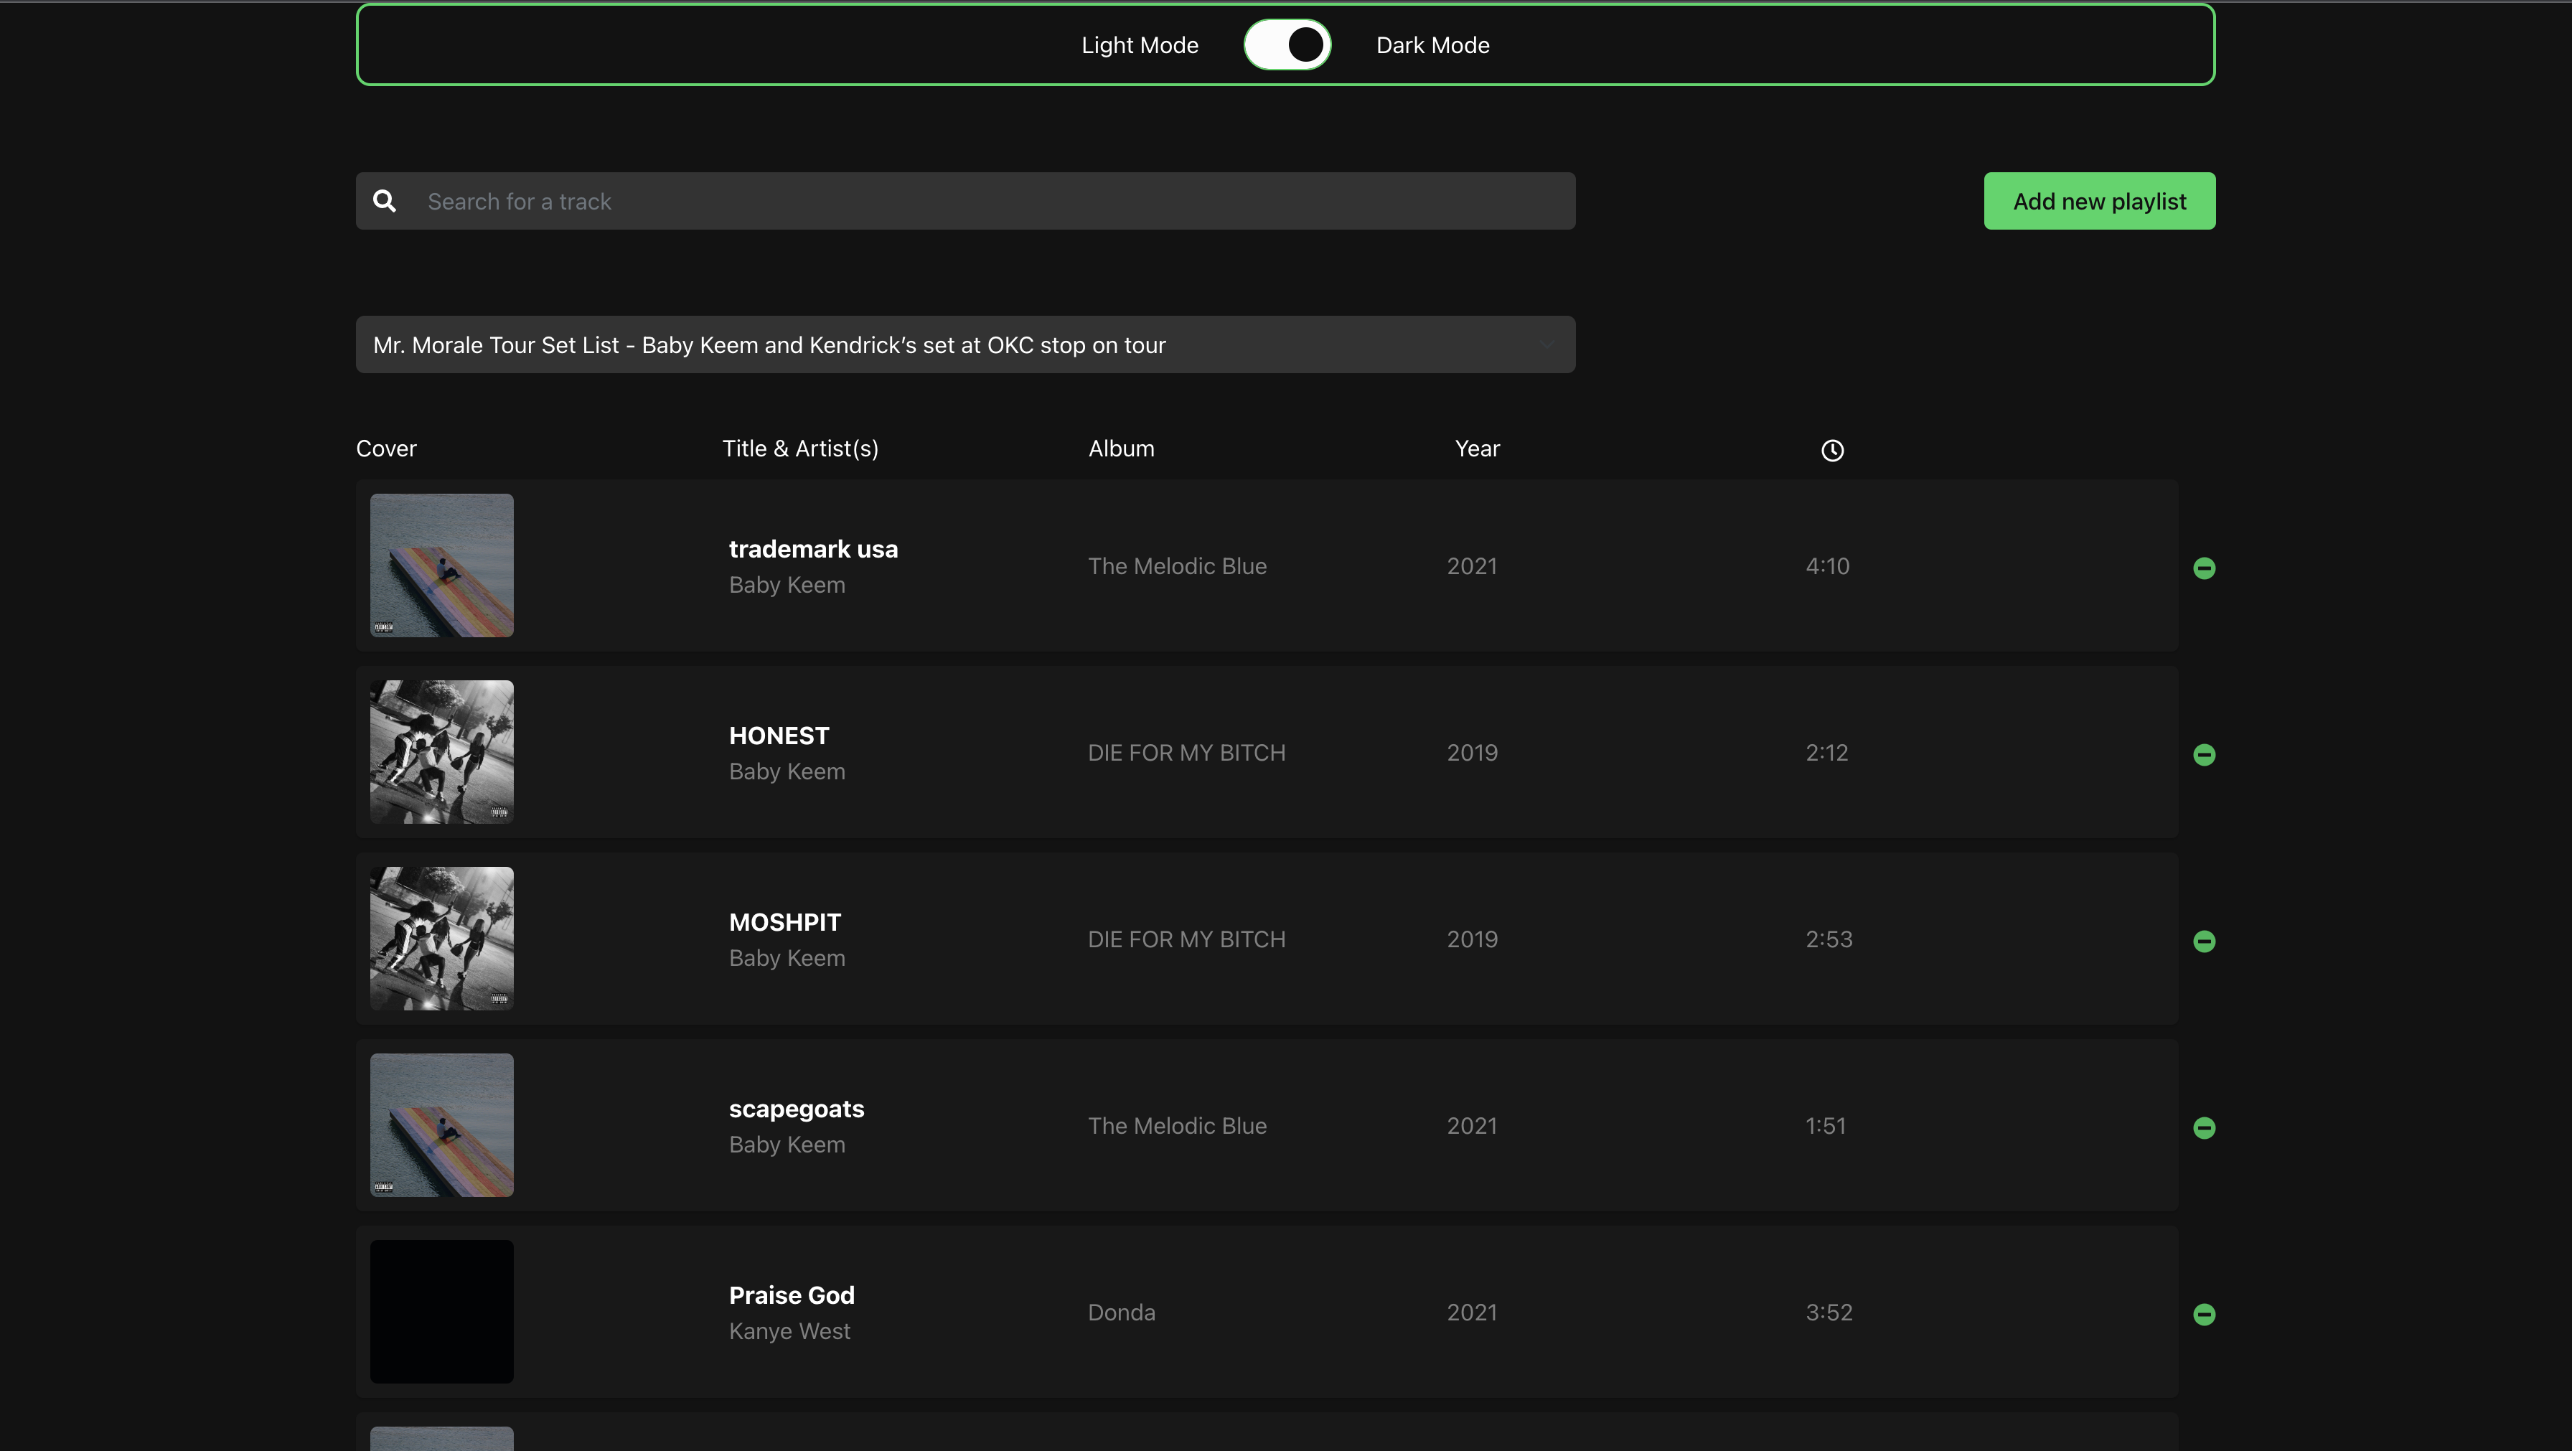Viewport: 2572px width, 1451px height.
Task: Remove Praise God track via minus icon
Action: (x=2204, y=1314)
